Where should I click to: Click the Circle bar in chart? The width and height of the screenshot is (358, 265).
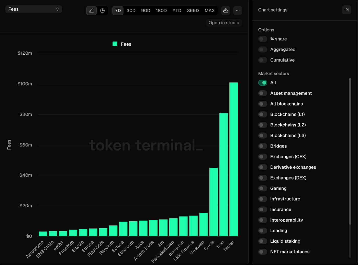click(x=214, y=202)
